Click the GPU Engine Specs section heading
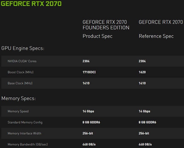The image size is (184, 148). tap(23, 48)
